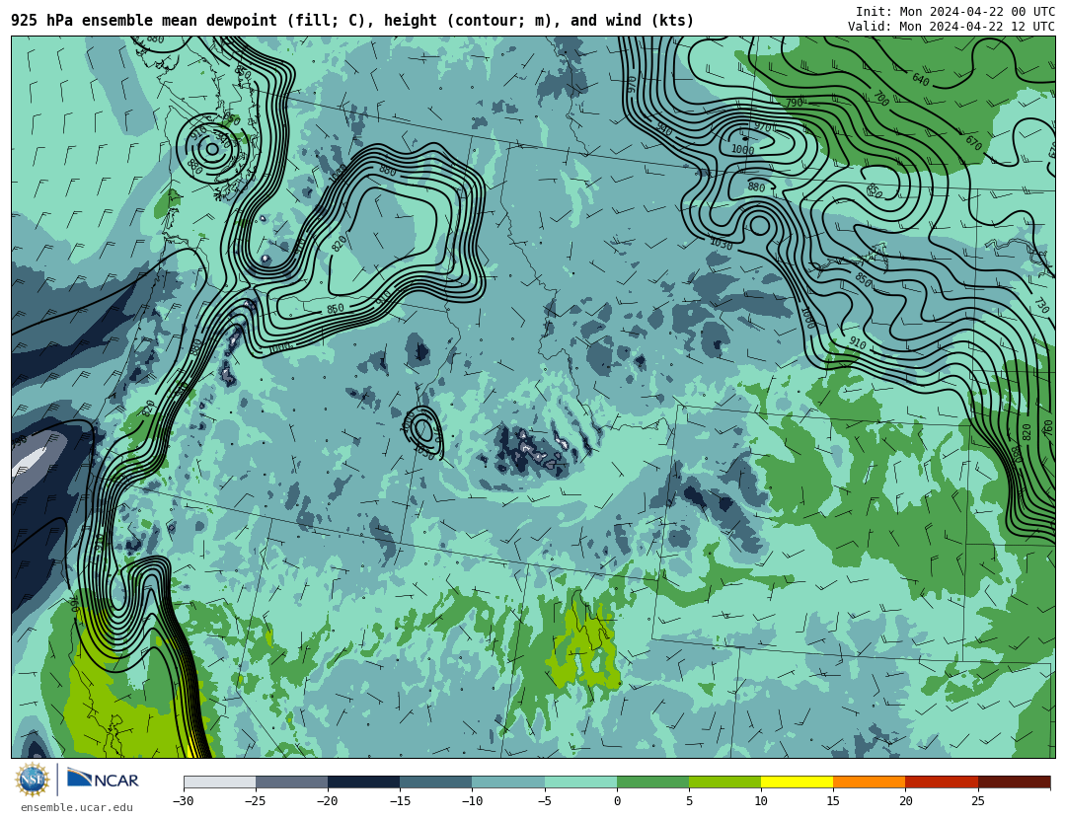Click the 5 colorbar tick label
This screenshot has width=1066, height=820.
point(689,801)
